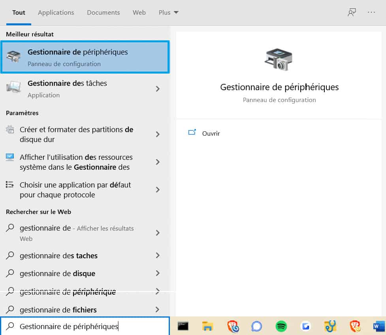Screen dimensions: 386x335
Task: Click Ouvrir to open device manager
Action: pos(211,133)
